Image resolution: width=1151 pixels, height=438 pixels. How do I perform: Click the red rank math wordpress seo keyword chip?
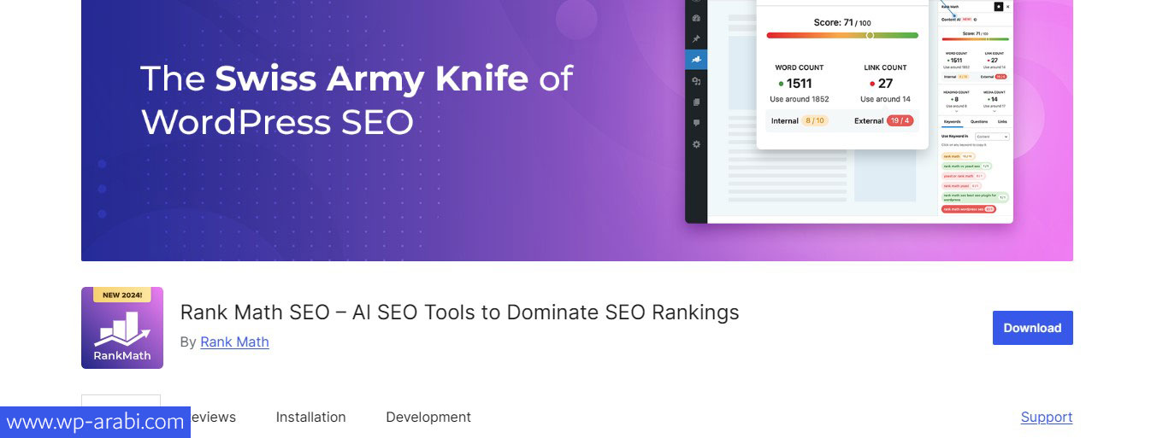pos(969,209)
